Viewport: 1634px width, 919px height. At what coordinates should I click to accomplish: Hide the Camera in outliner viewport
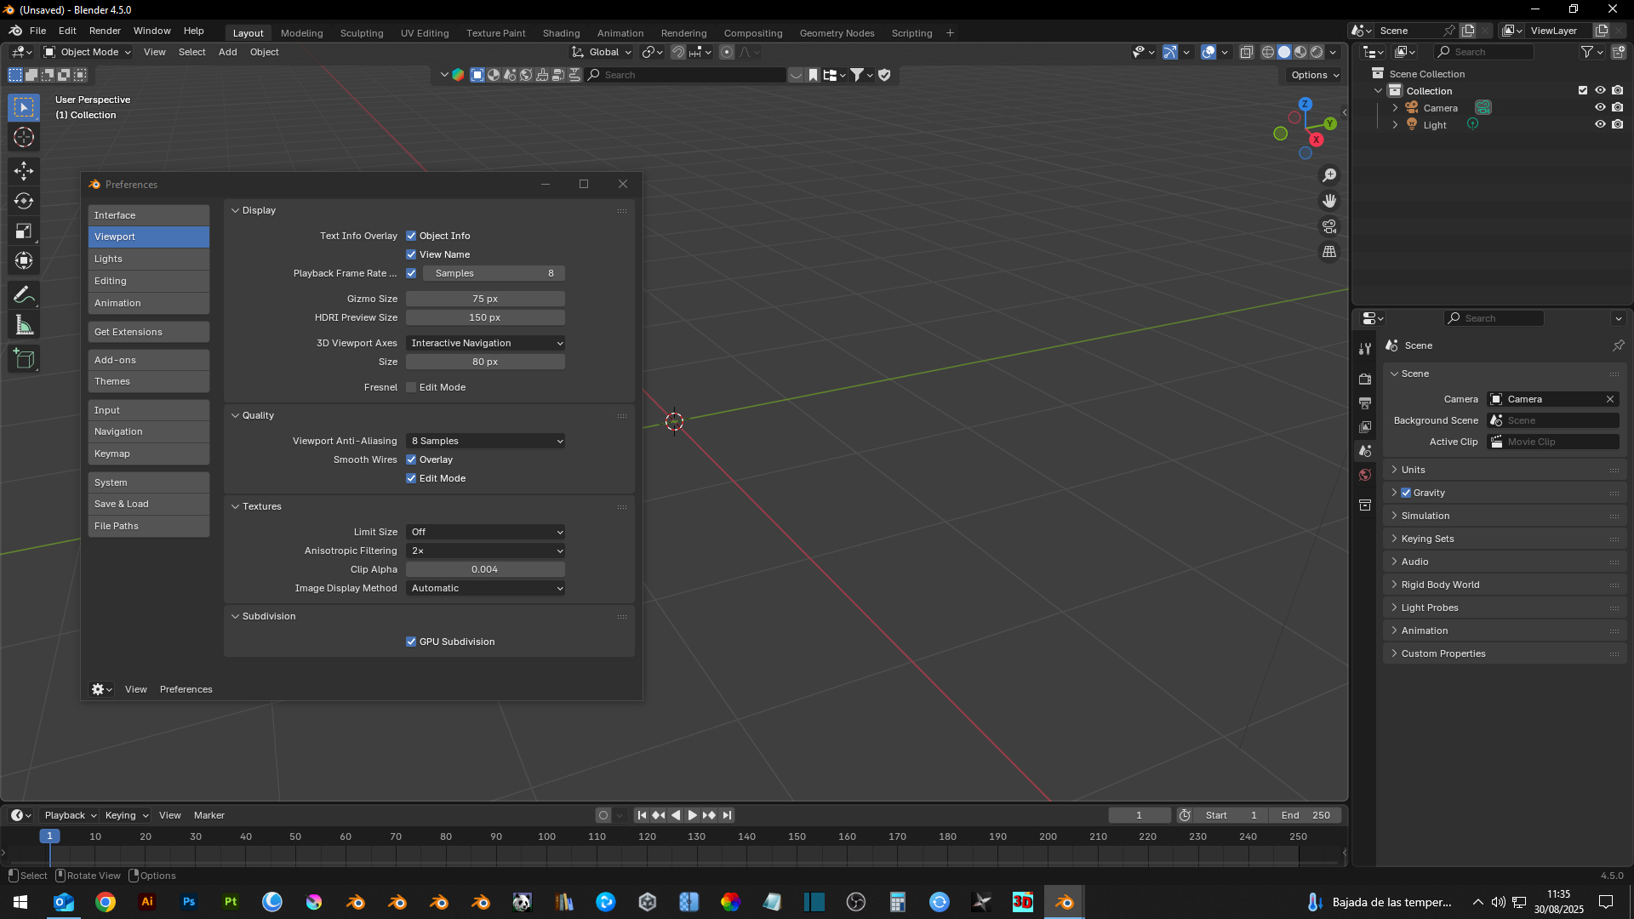point(1600,108)
